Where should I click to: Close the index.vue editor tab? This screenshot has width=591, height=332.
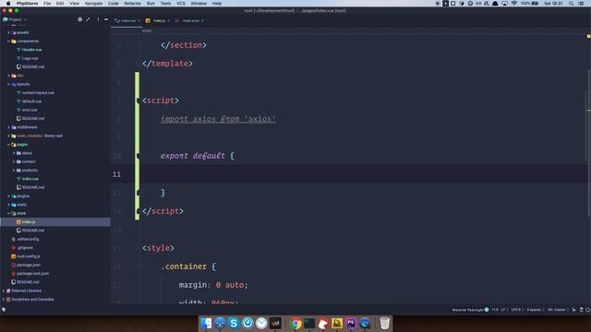[x=139, y=20]
